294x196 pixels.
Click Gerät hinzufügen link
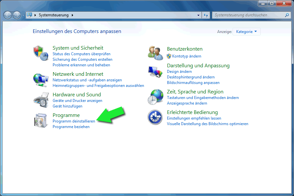pos(67,106)
